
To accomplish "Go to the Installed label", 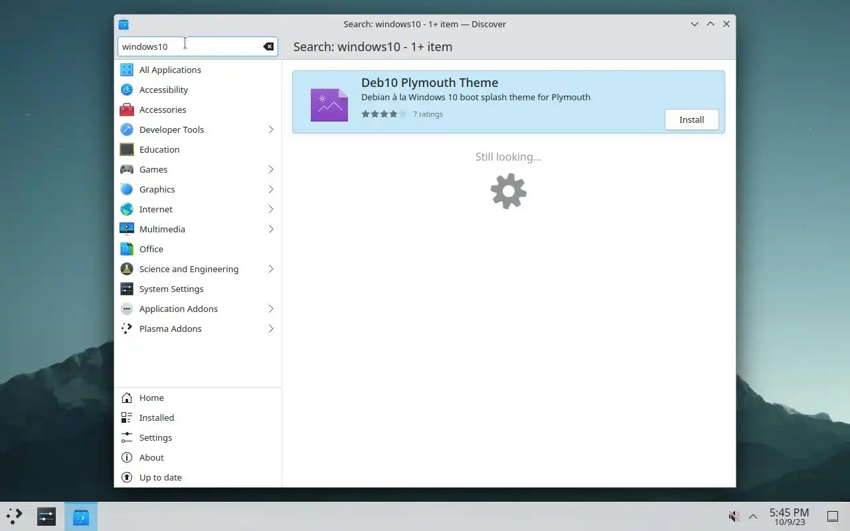I will pos(157,417).
